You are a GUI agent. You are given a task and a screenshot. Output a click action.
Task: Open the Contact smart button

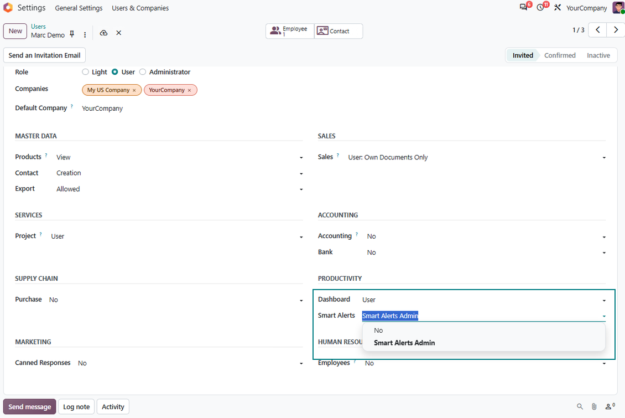coord(339,31)
